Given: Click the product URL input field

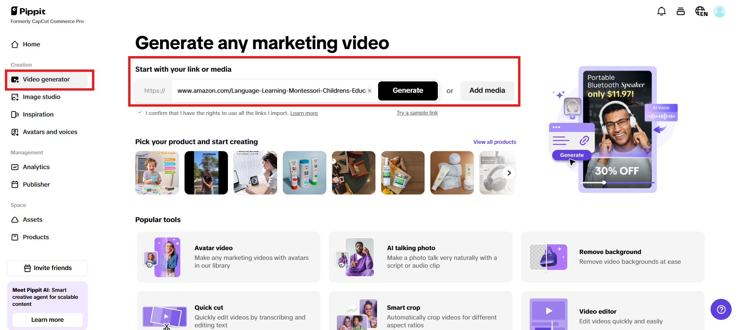Looking at the screenshot, I should (x=271, y=91).
